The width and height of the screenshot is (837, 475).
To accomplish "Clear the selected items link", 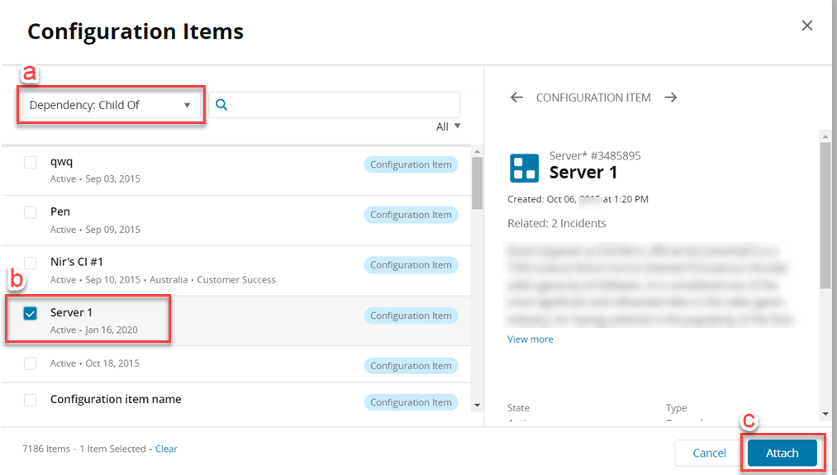I will point(166,449).
